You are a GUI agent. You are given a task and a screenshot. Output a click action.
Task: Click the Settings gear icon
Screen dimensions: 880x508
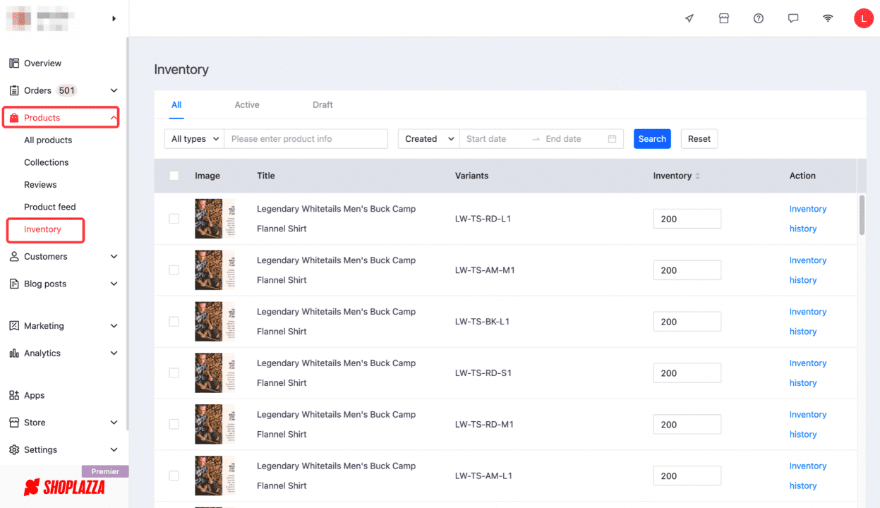[14, 449]
